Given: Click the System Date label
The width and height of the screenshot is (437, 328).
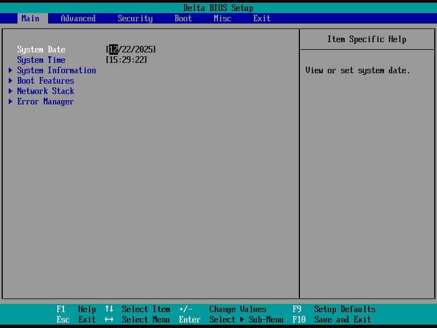Looking at the screenshot, I should coord(42,50).
